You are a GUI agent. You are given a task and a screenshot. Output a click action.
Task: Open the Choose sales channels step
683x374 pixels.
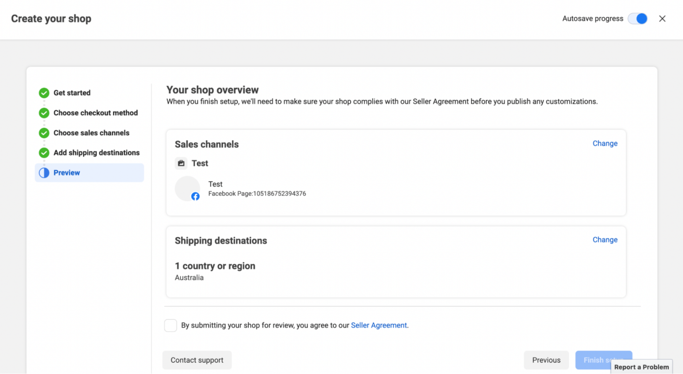pos(92,133)
